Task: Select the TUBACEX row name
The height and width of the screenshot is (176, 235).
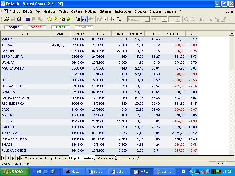Action: point(9,45)
